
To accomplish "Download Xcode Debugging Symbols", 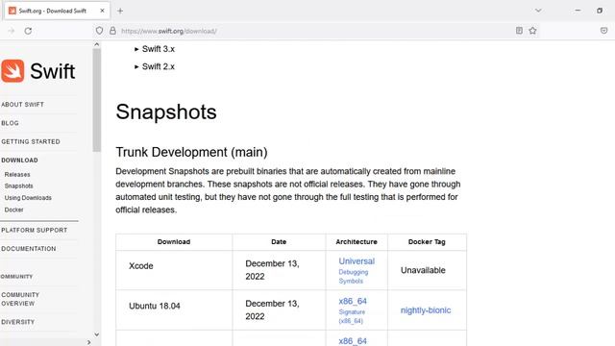I will pyautogui.click(x=354, y=277).
